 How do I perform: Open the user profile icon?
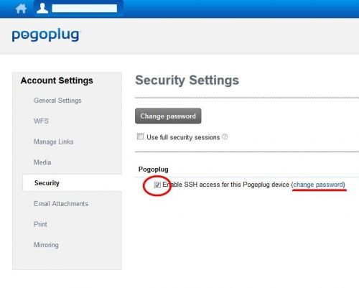(x=42, y=8)
